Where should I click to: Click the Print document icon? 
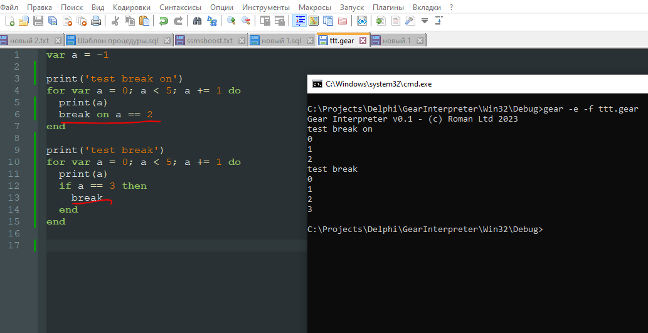point(96,21)
